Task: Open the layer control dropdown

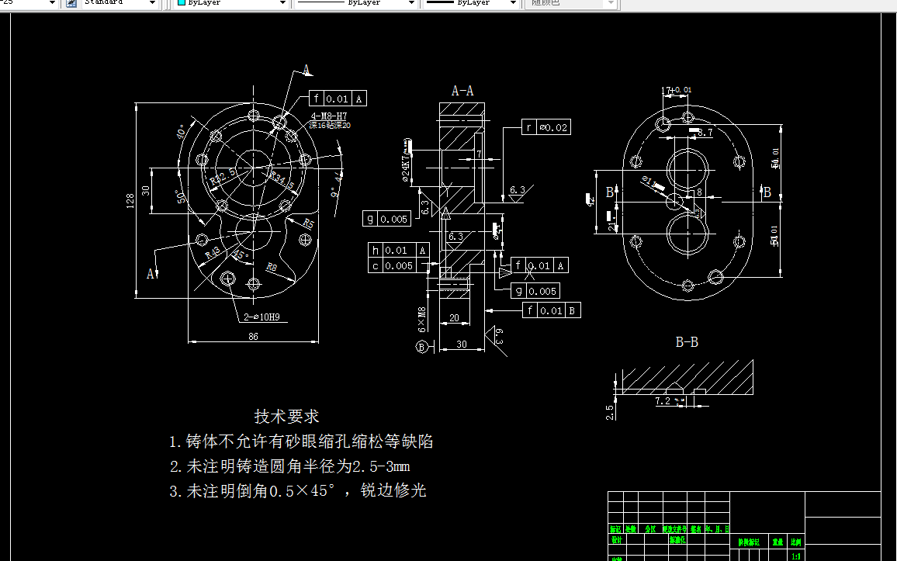Action: (51, 3)
